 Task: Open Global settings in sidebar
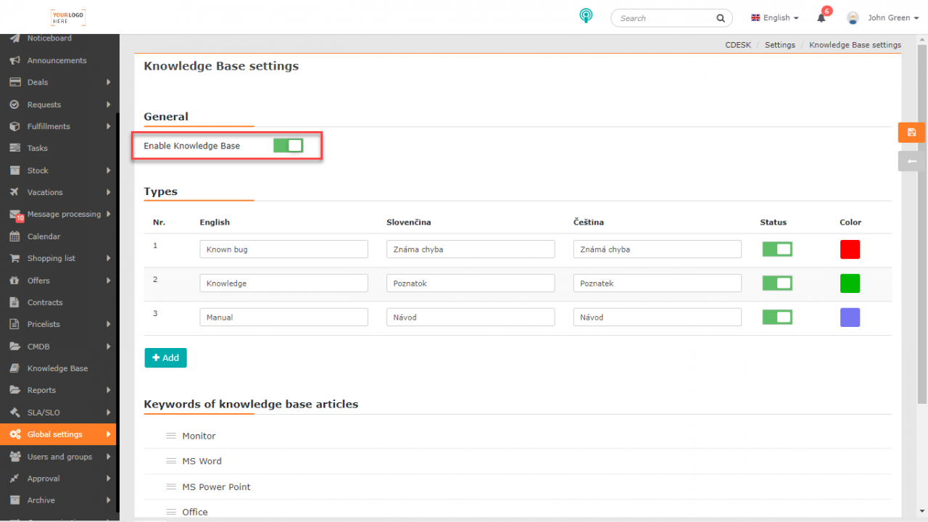pos(58,434)
